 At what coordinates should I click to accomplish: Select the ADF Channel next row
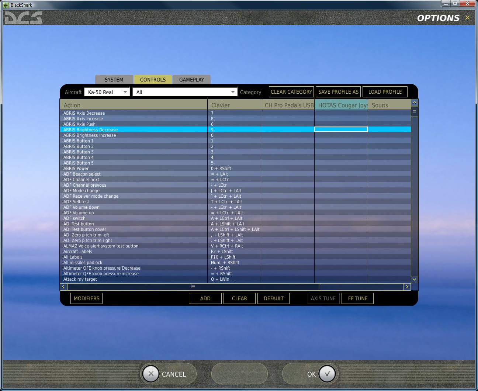tap(235, 180)
